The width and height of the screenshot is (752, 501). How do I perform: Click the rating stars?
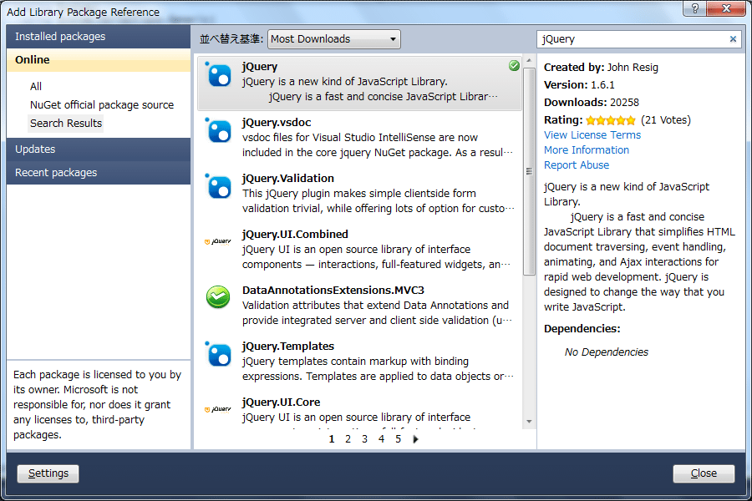pos(611,120)
